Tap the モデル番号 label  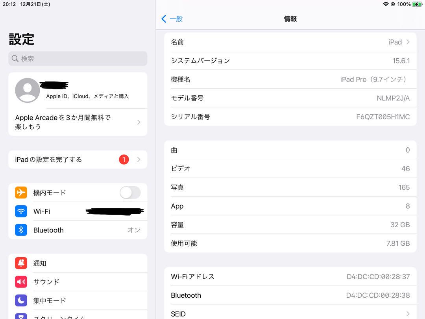(187, 98)
